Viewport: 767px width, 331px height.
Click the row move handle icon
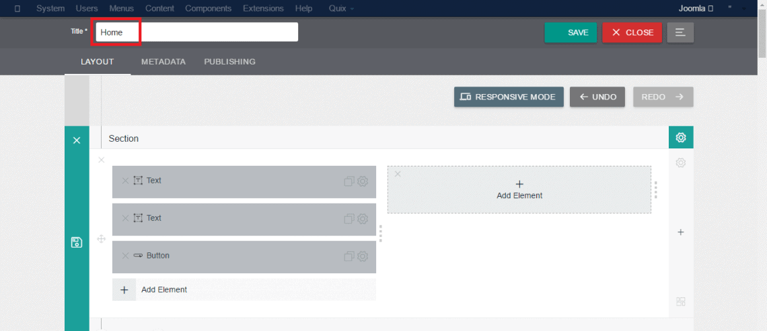pos(102,238)
